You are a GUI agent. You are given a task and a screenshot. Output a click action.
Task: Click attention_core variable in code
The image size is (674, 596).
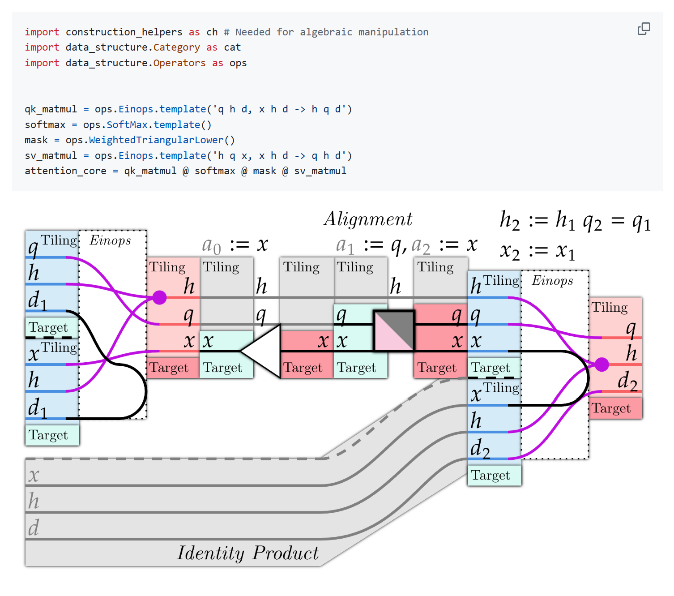click(65, 171)
